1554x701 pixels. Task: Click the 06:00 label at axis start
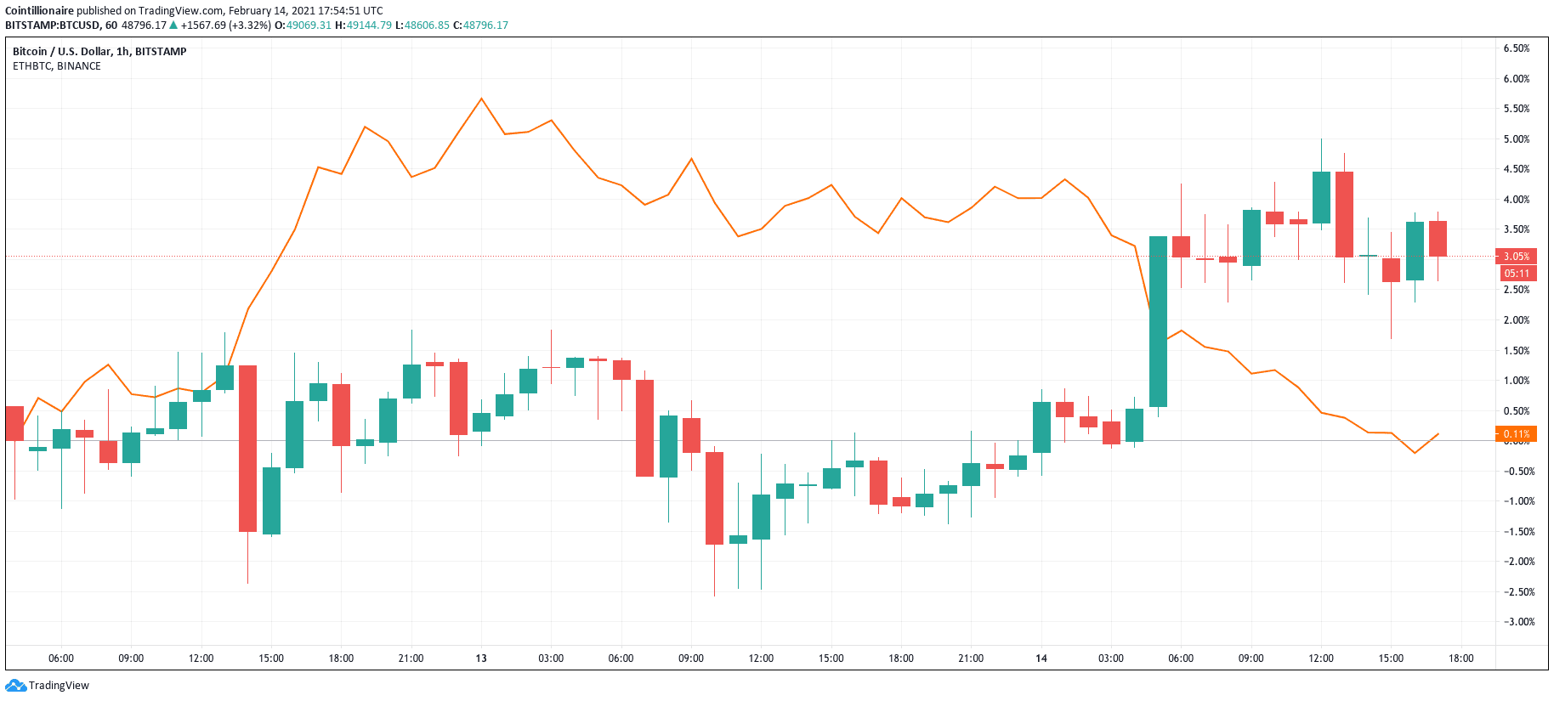[61, 659]
